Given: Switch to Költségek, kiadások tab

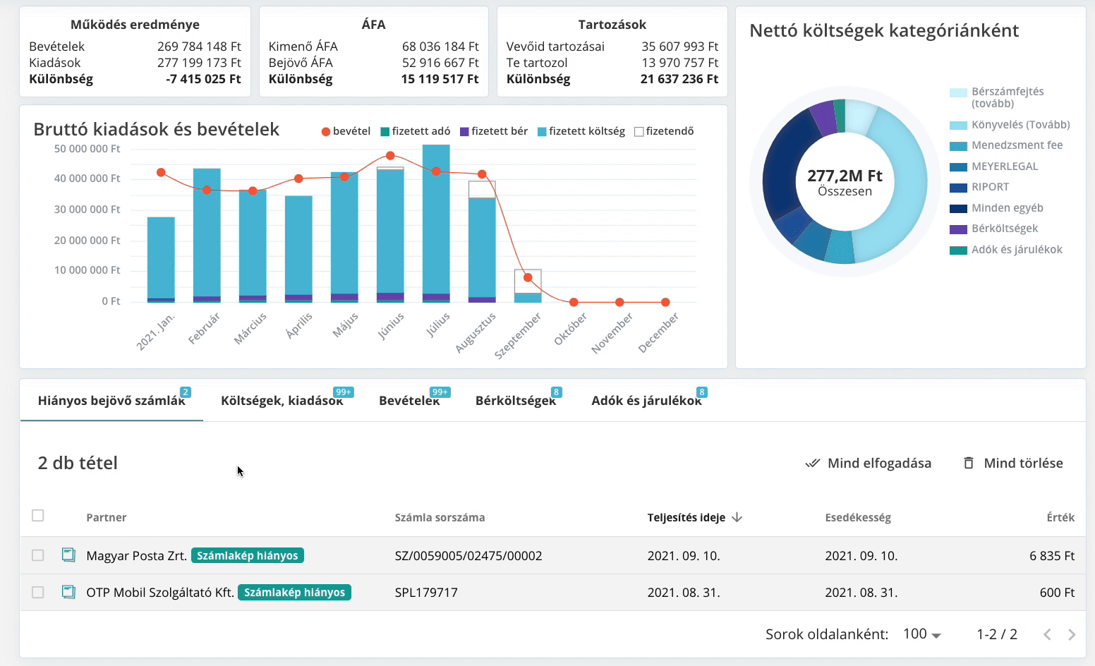Looking at the screenshot, I should (282, 400).
